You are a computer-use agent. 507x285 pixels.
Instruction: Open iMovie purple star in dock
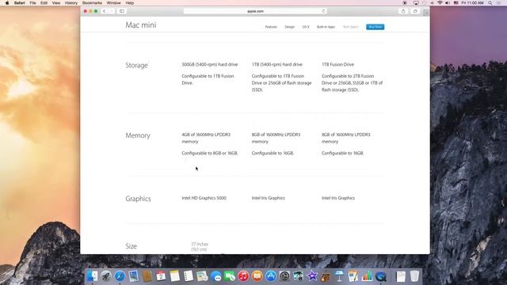click(x=312, y=276)
